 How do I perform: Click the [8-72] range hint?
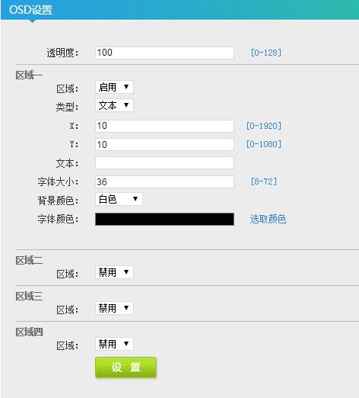(x=264, y=181)
